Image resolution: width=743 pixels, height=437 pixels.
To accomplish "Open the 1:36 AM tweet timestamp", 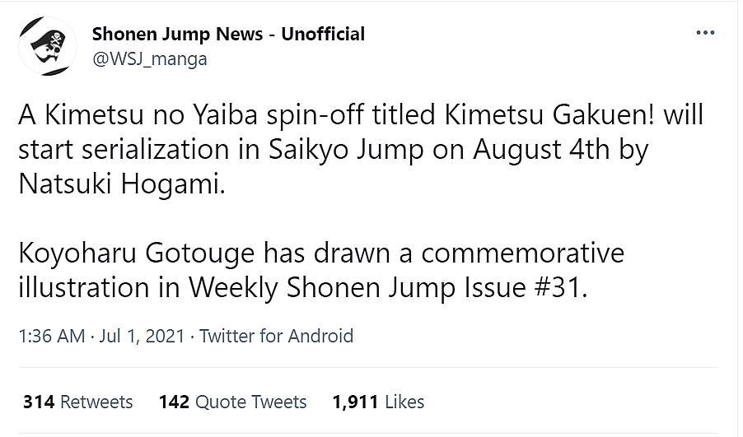I will point(50,336).
